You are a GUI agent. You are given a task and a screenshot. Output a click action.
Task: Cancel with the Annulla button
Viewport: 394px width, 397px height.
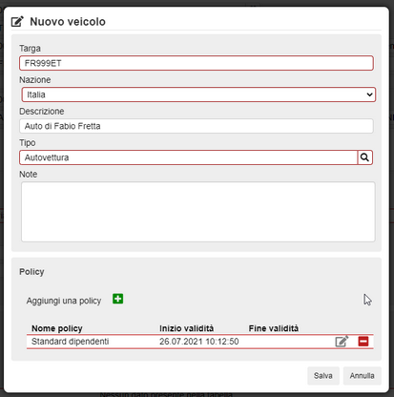[362, 376]
